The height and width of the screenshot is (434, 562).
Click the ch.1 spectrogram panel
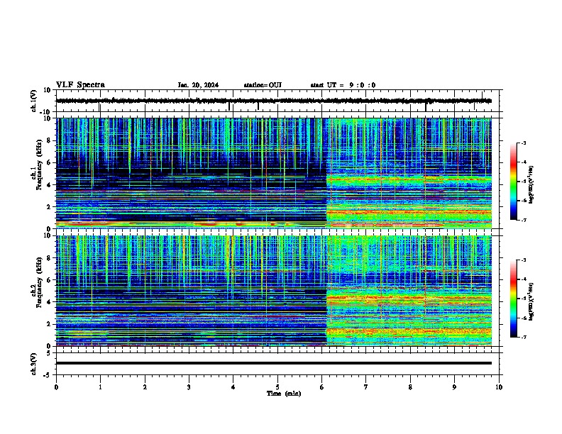tap(274, 173)
